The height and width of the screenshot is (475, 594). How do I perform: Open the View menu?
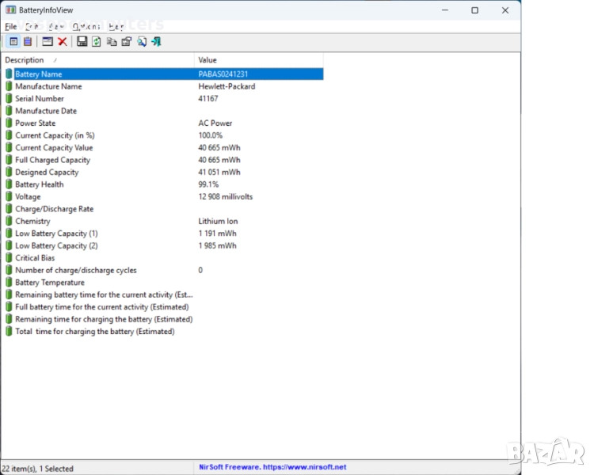tap(55, 26)
